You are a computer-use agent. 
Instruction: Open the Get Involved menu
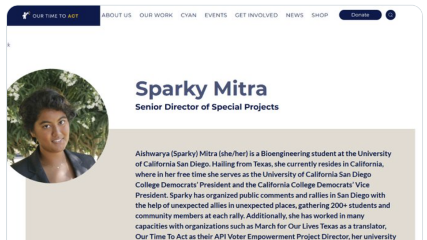click(x=256, y=16)
